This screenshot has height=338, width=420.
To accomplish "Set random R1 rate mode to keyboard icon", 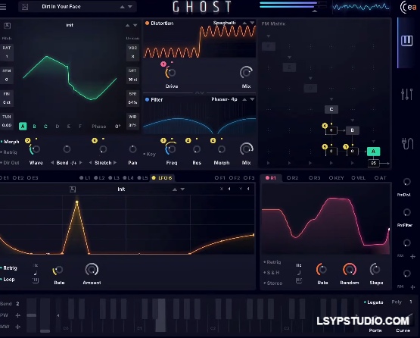I will (x=299, y=280).
